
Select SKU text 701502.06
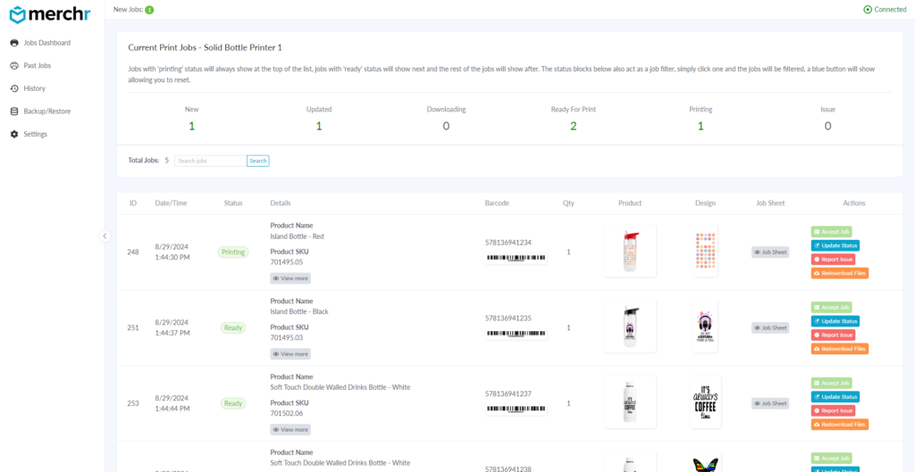click(x=287, y=414)
